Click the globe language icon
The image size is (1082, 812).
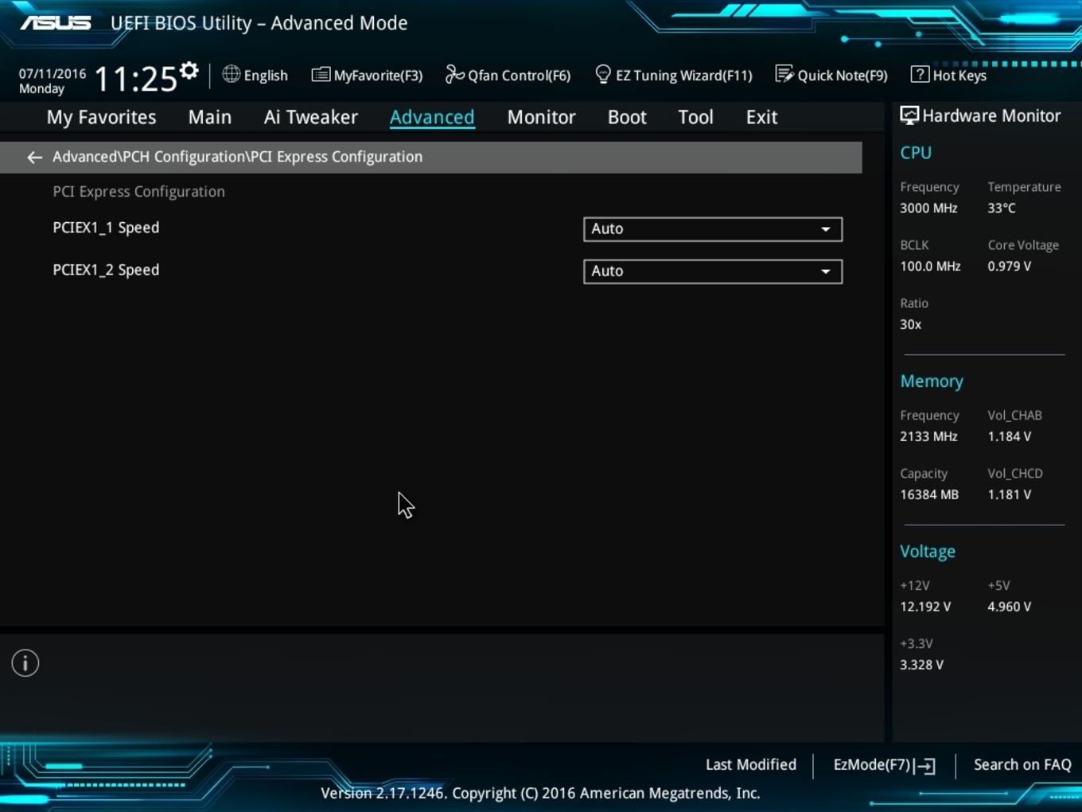231,74
